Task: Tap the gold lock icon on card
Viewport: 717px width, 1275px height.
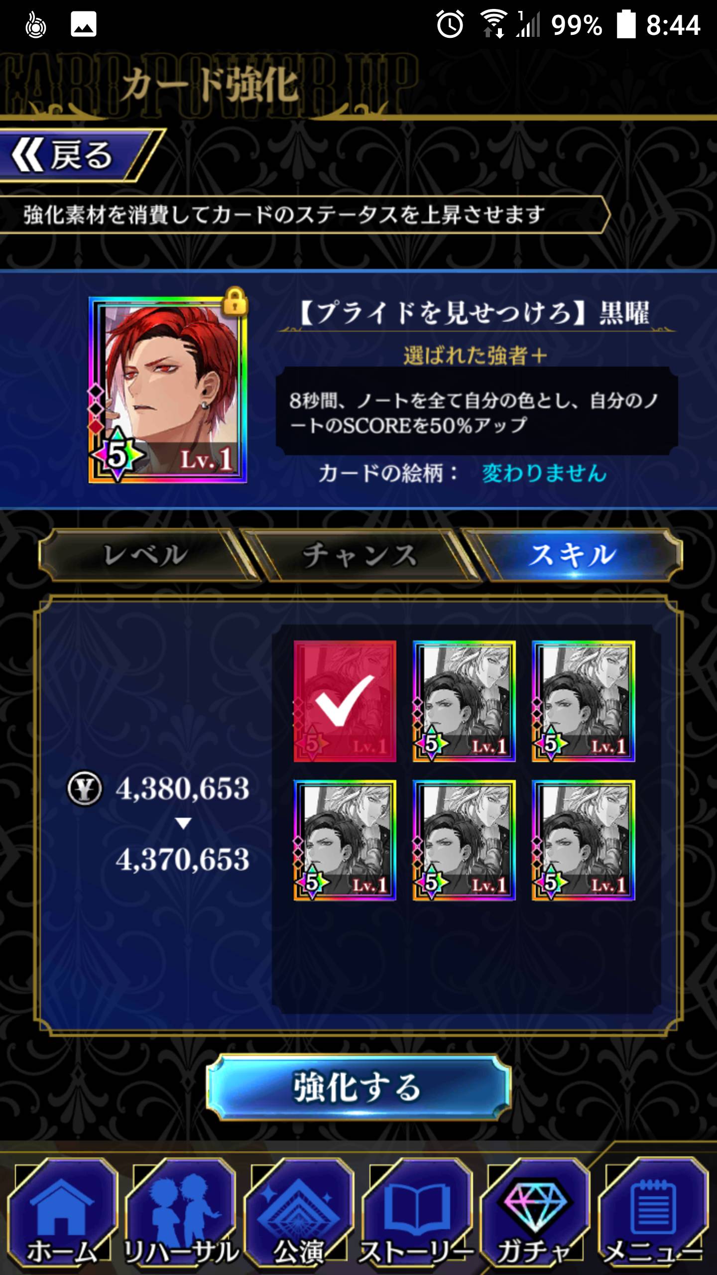Action: click(x=235, y=301)
